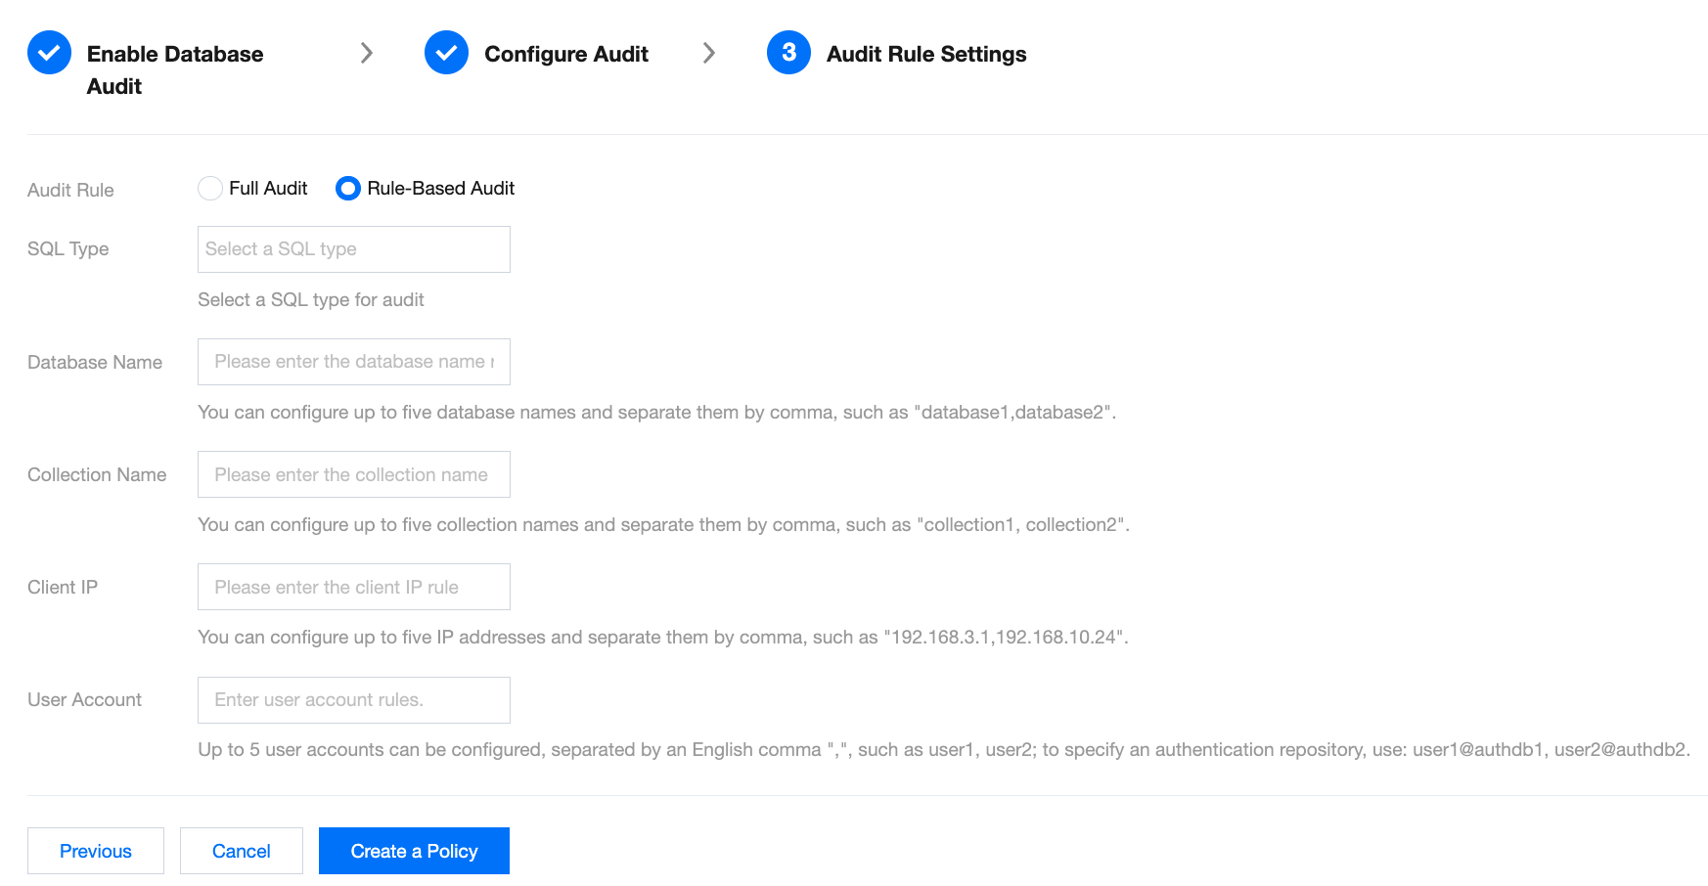This screenshot has height=886, width=1708.
Task: Click the Audit Rule Settings step label
Action: (x=925, y=54)
